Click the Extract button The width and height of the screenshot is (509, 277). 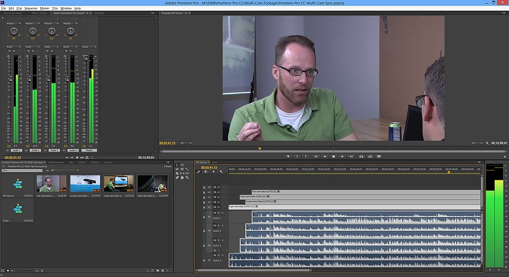(x=370, y=156)
